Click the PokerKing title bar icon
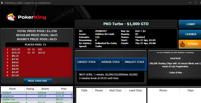The width and height of the screenshot is (201, 103). pyautogui.click(x=2, y=3)
